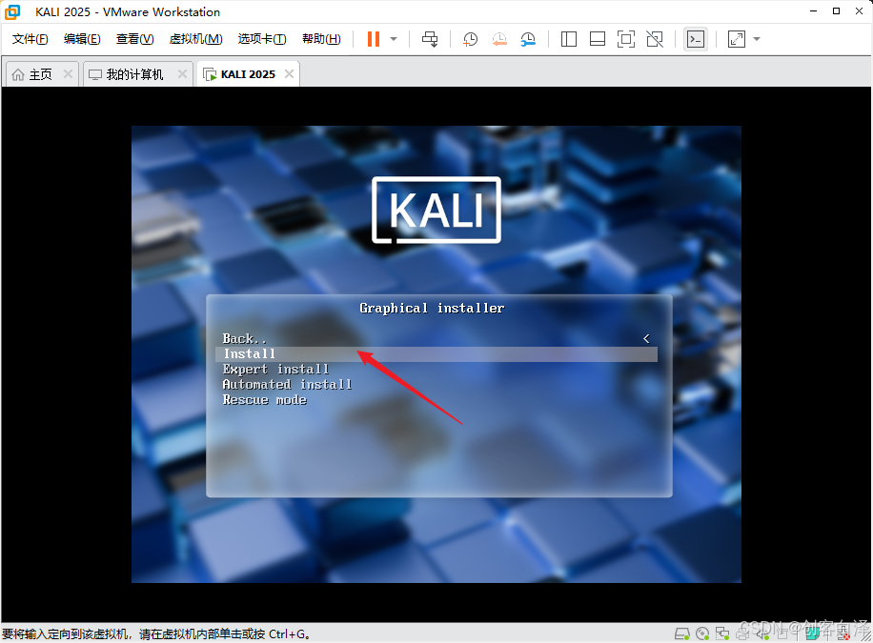Open the 编辑(E) menu
Screen dimensions: 873x643
pyautogui.click(x=82, y=39)
